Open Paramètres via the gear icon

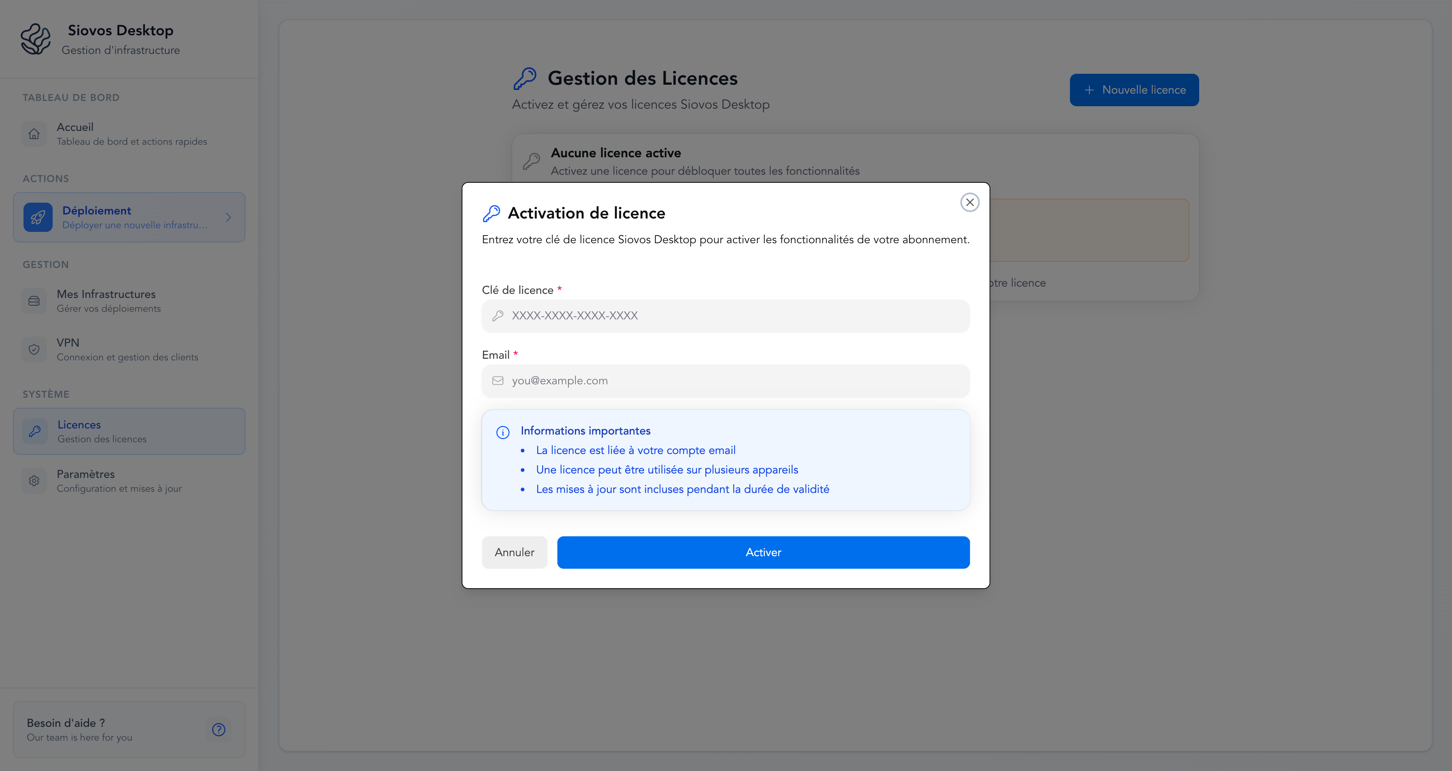[x=34, y=480]
